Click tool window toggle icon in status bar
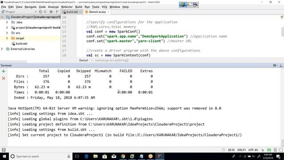 coord(4,150)
